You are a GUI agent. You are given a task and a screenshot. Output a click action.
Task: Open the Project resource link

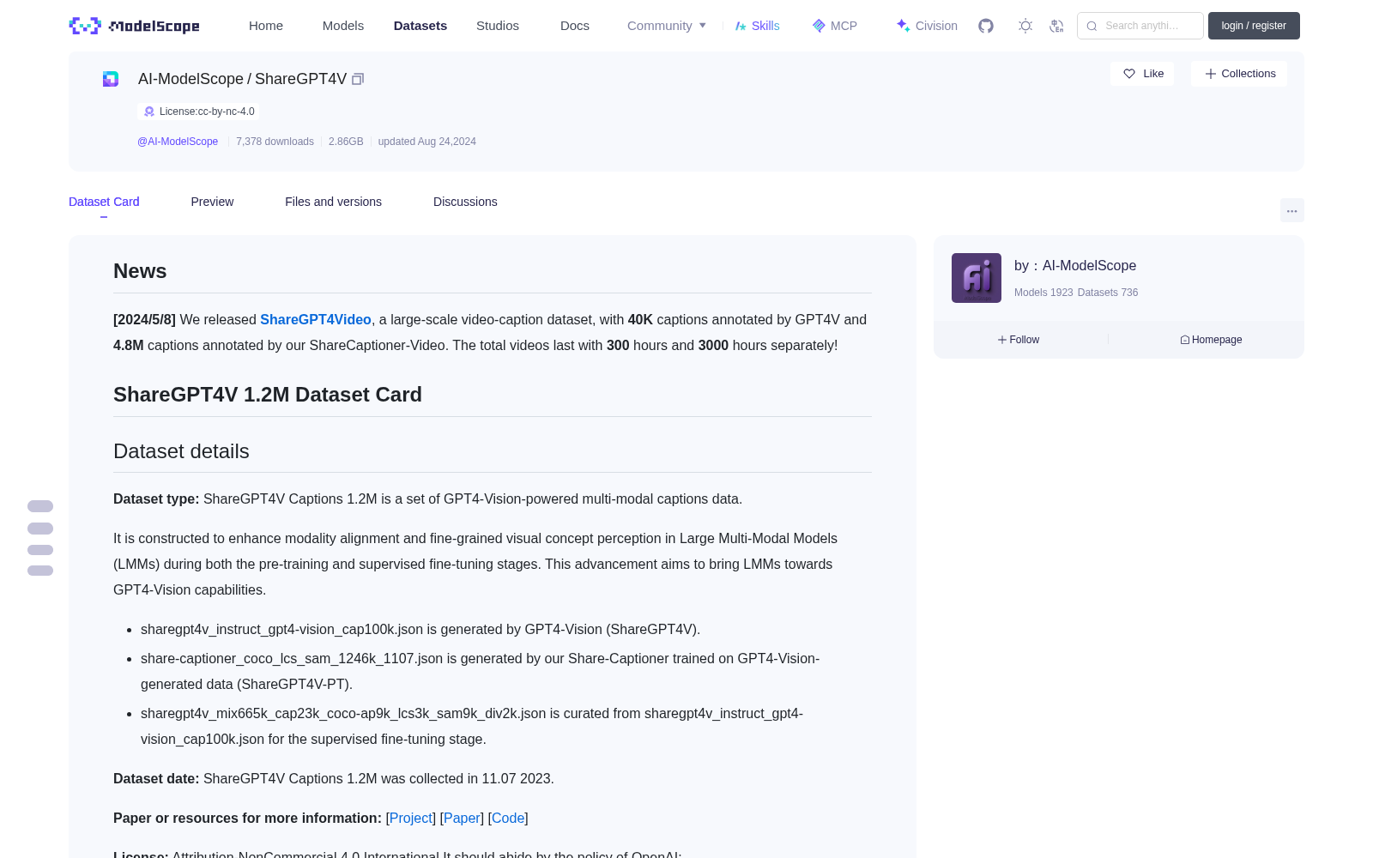(411, 818)
